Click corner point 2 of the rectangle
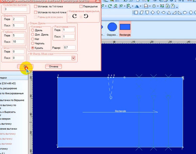The image size is (196, 154). (58, 77)
